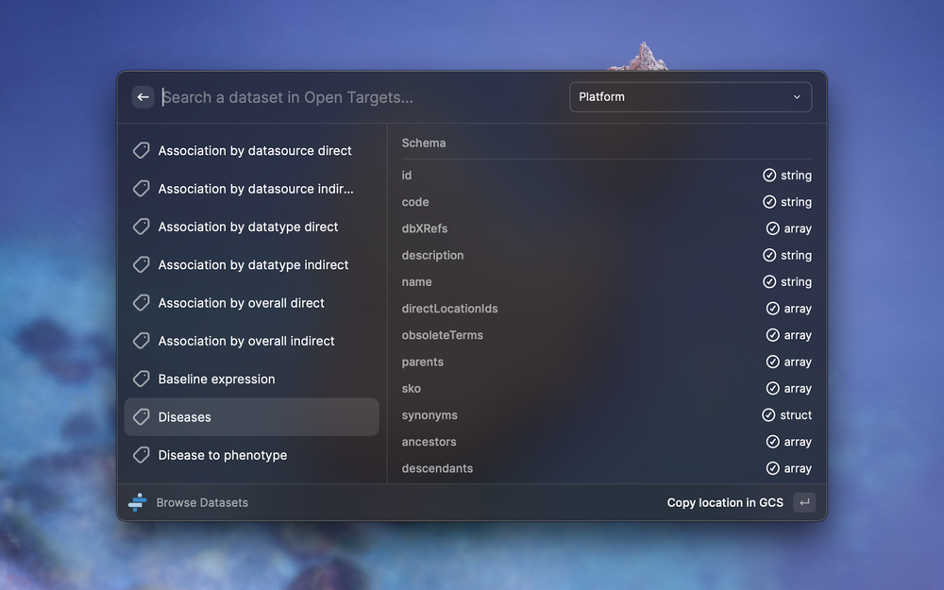The width and height of the screenshot is (944, 590).
Task: Click the tag icon beside Disease to phenotype
Action: coord(142,455)
